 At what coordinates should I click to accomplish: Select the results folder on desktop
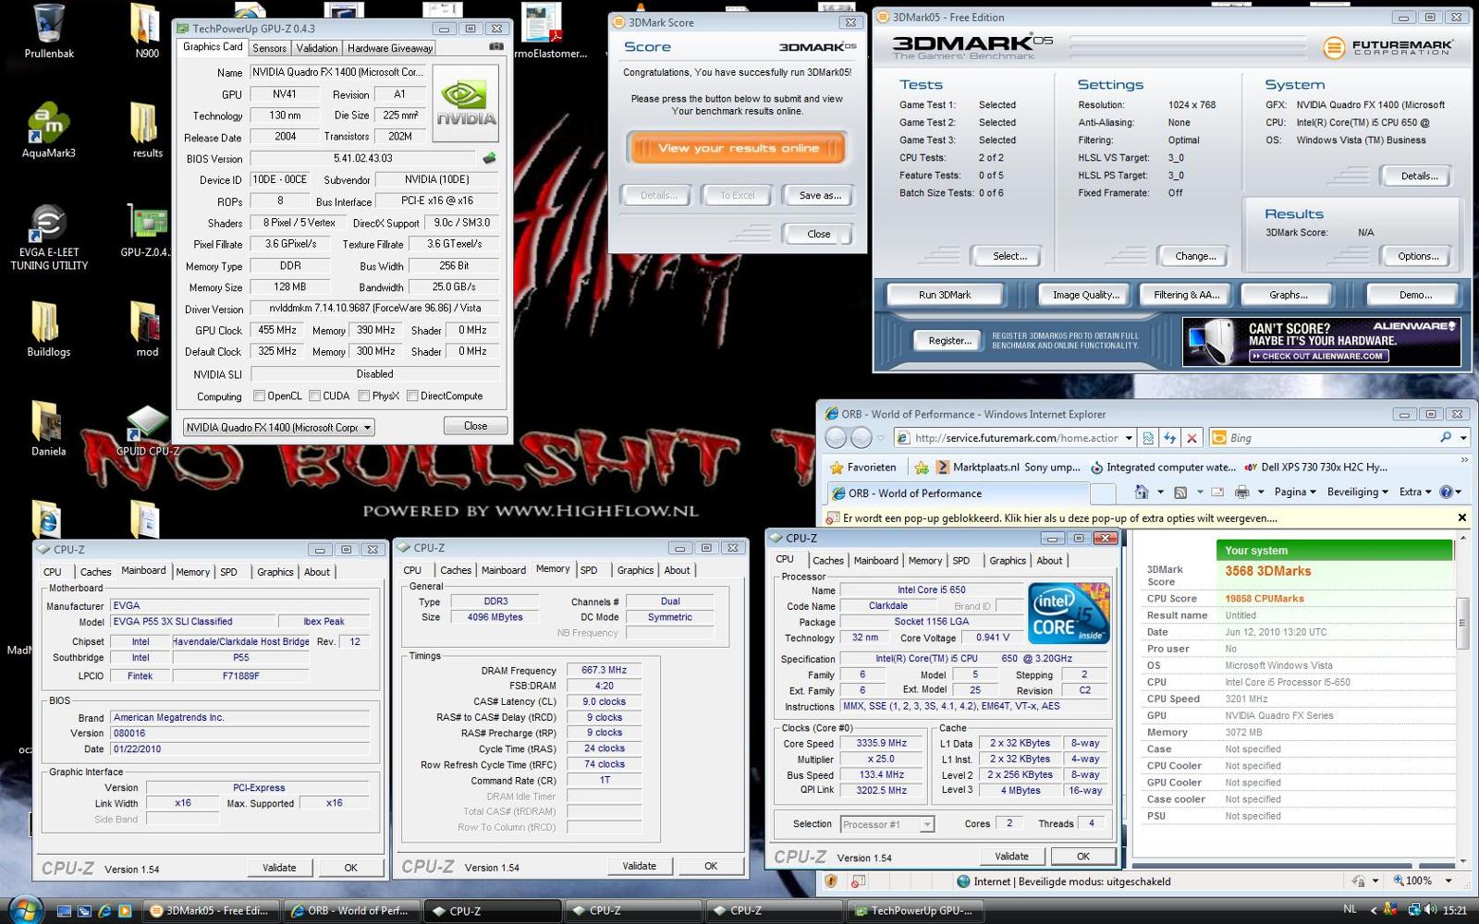click(146, 131)
